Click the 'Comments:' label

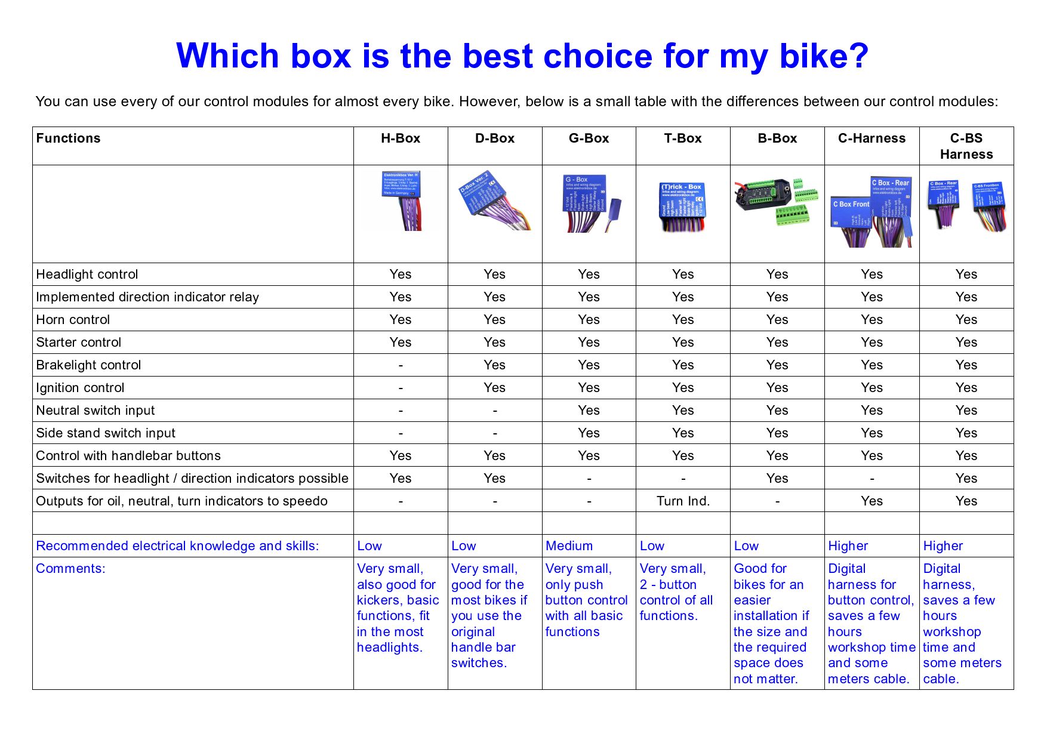[70, 569]
